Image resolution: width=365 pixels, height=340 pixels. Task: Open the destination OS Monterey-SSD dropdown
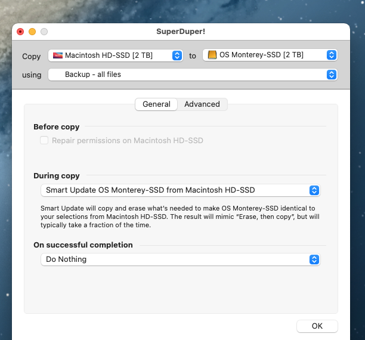[270, 55]
